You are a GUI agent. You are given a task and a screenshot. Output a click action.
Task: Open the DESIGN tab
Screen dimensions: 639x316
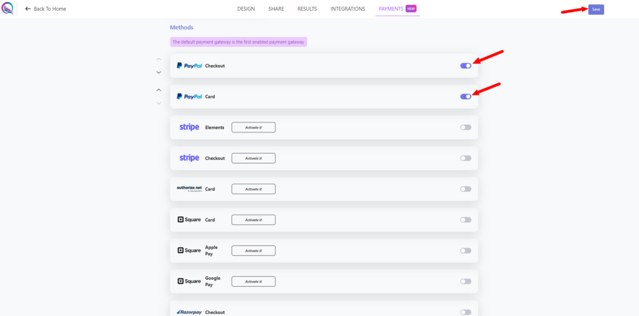click(246, 9)
